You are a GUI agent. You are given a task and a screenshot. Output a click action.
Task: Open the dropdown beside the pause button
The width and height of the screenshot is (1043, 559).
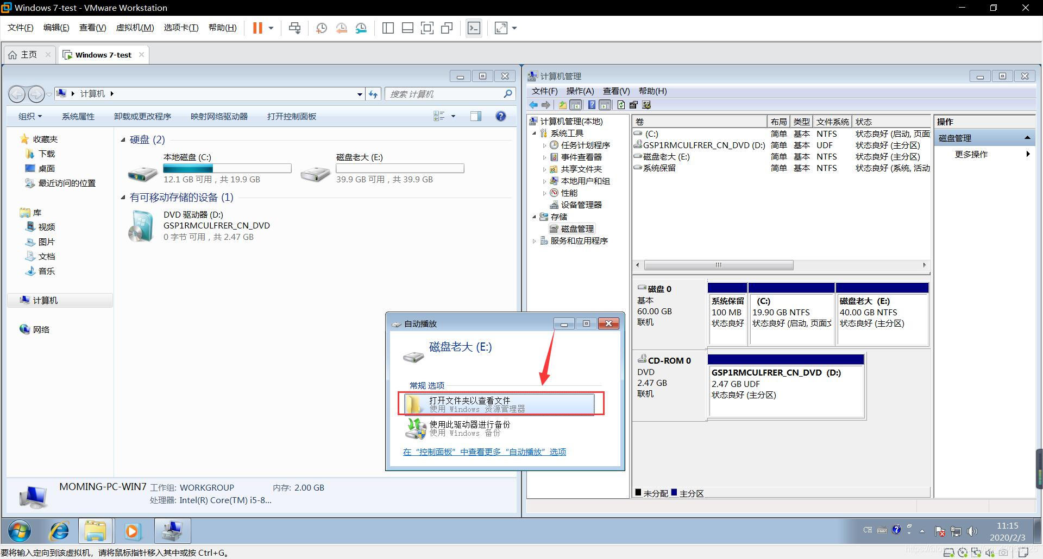[271, 28]
